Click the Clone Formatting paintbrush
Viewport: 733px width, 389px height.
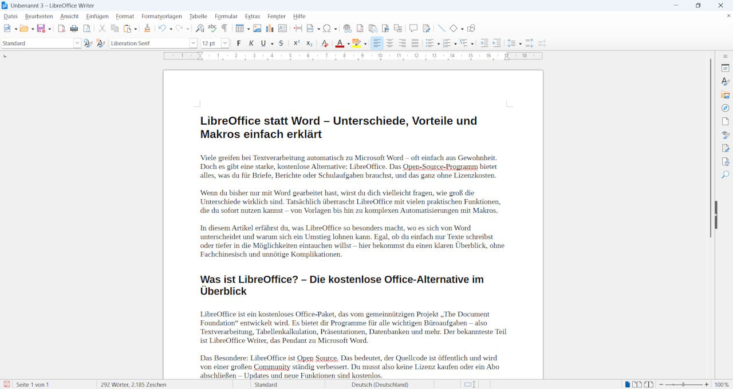click(147, 29)
